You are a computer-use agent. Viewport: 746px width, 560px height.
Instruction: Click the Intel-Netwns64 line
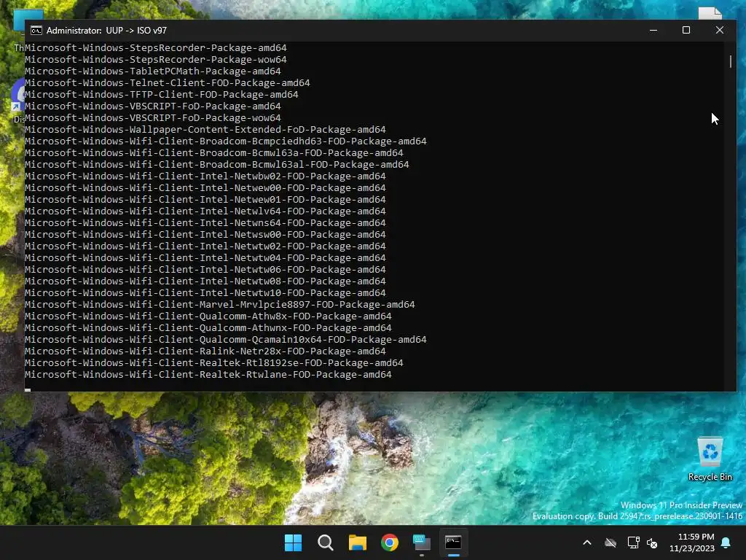coord(205,223)
